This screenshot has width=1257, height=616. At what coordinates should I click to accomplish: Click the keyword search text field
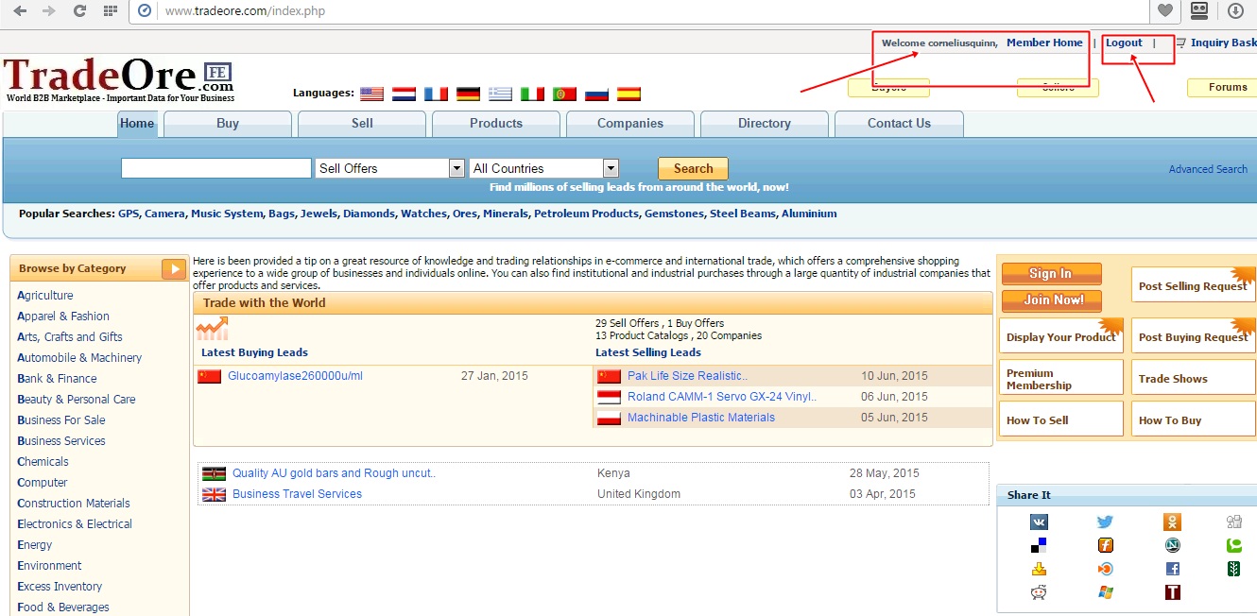pos(216,168)
